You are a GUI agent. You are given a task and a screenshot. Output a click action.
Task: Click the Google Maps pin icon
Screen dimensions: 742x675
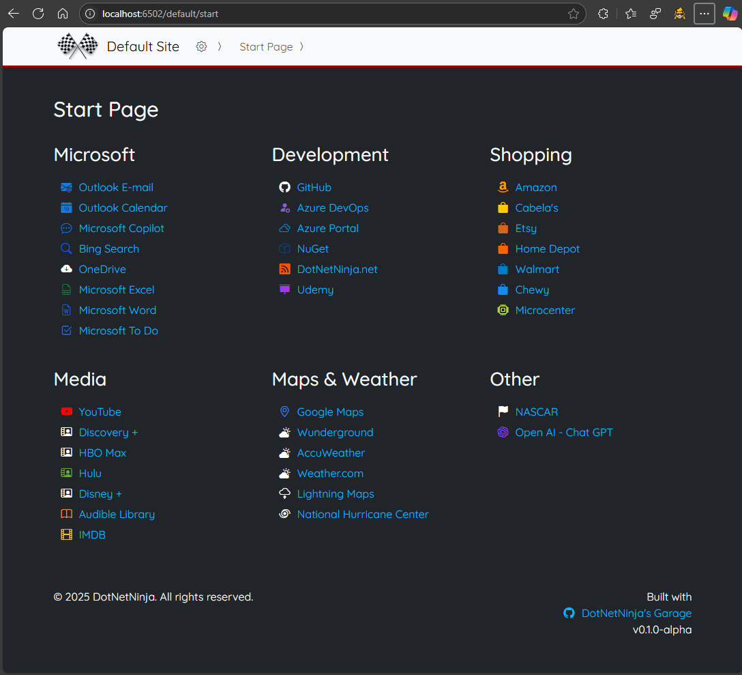click(x=284, y=412)
